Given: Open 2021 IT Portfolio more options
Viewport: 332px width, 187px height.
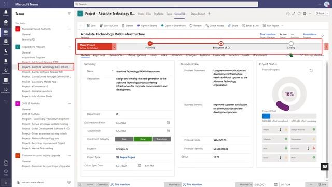Looking at the screenshot, I should pyautogui.click(x=69, y=104).
